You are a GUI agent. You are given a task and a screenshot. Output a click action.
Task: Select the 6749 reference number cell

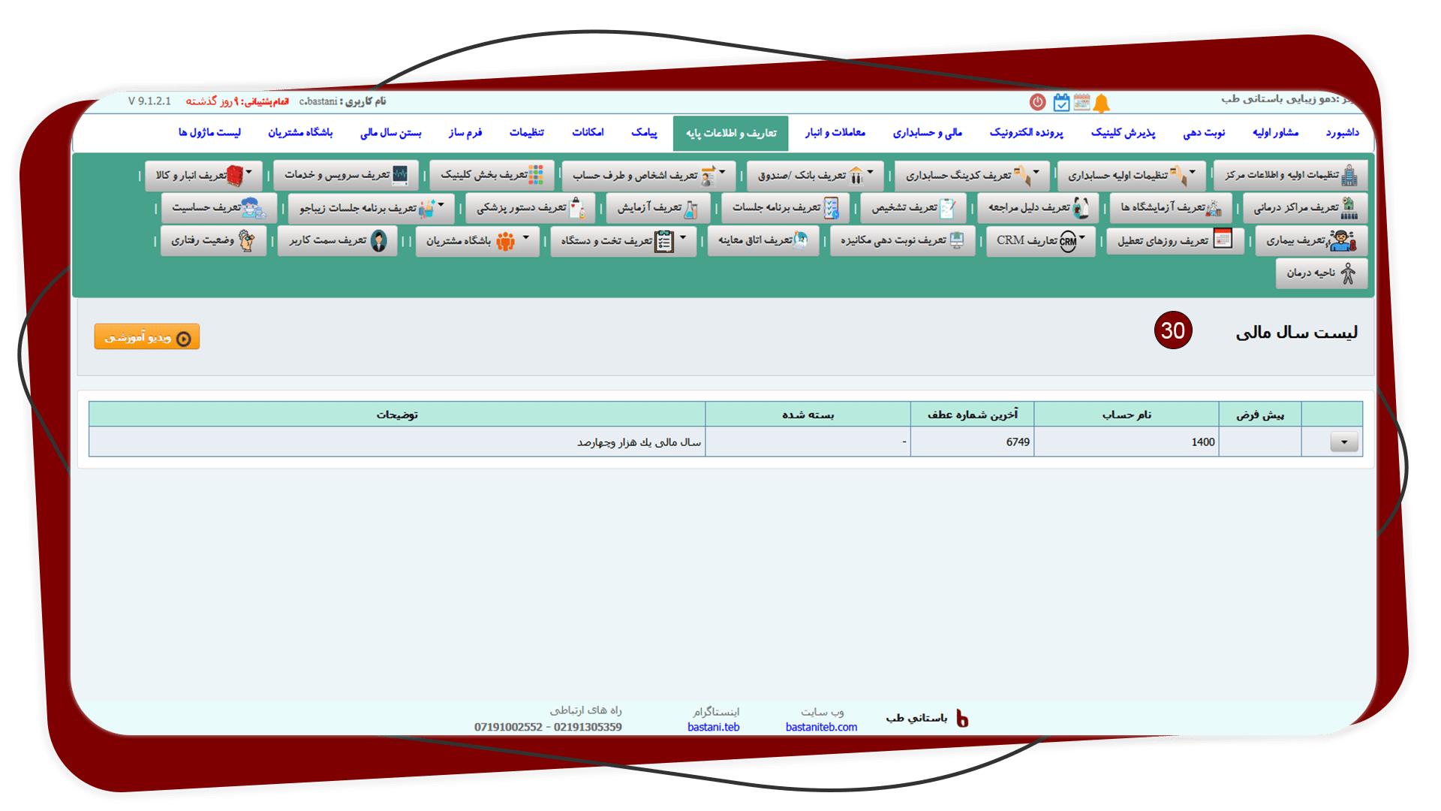click(972, 442)
